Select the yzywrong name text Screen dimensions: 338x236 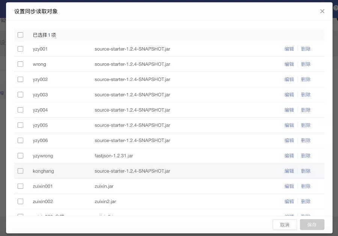(x=43, y=156)
